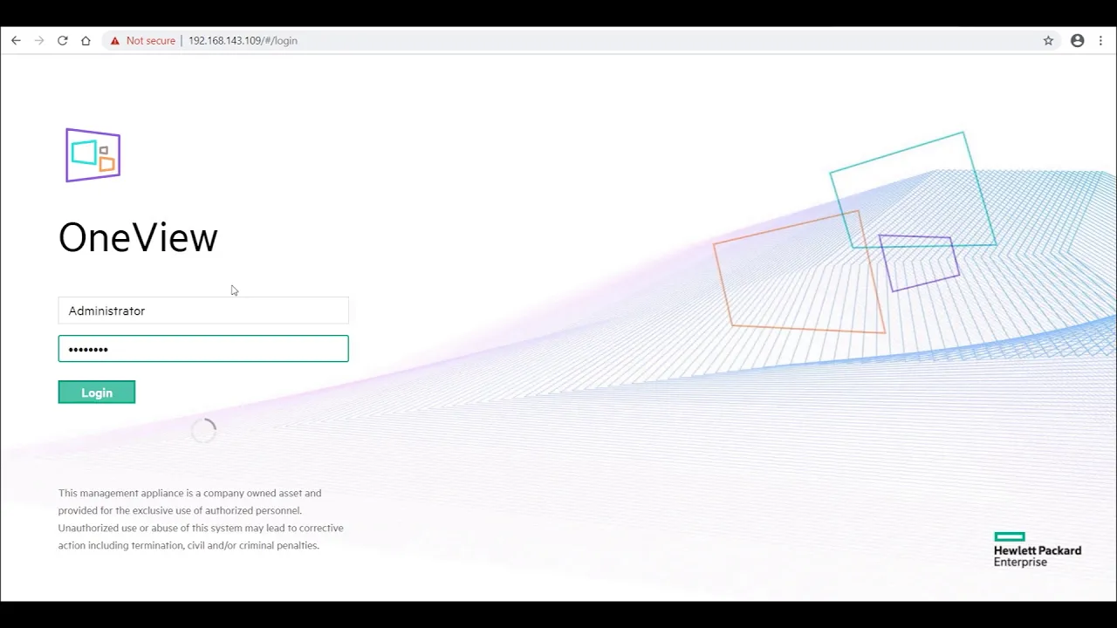1117x628 pixels.
Task: Click inside the password field
Action: click(x=203, y=349)
